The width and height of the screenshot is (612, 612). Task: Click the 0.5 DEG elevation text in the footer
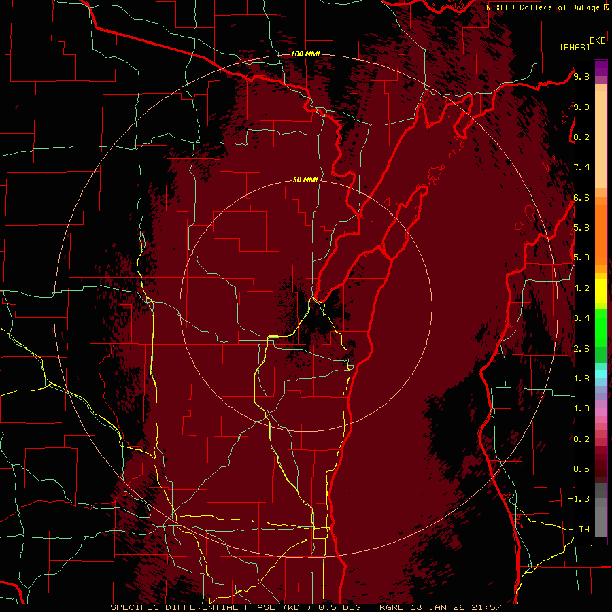coord(341,607)
